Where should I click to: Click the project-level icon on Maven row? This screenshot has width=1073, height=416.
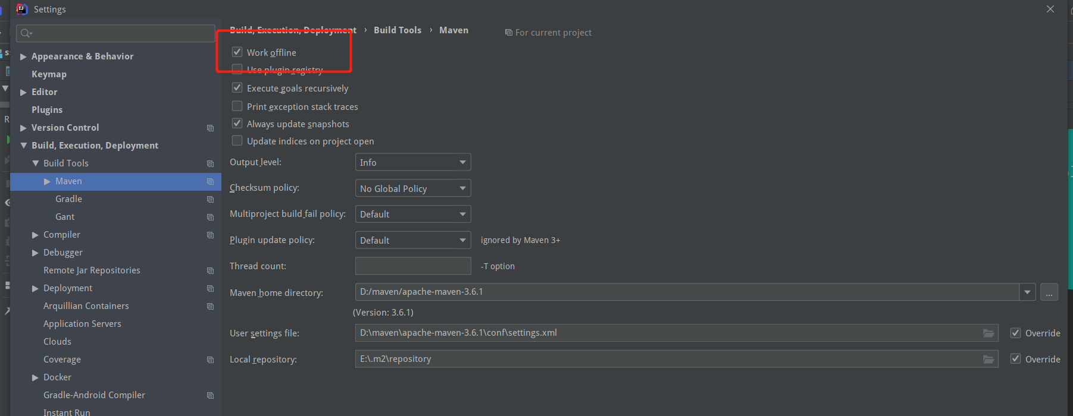210,181
